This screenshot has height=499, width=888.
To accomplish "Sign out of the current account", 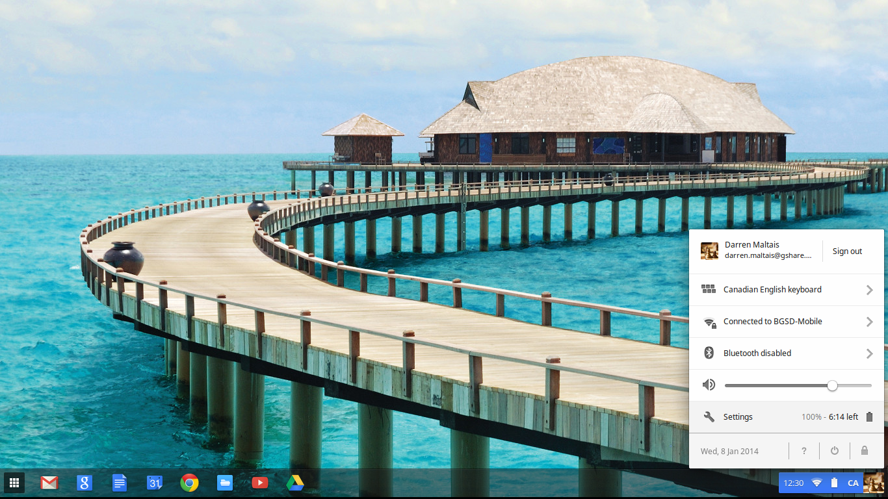I will 847,251.
